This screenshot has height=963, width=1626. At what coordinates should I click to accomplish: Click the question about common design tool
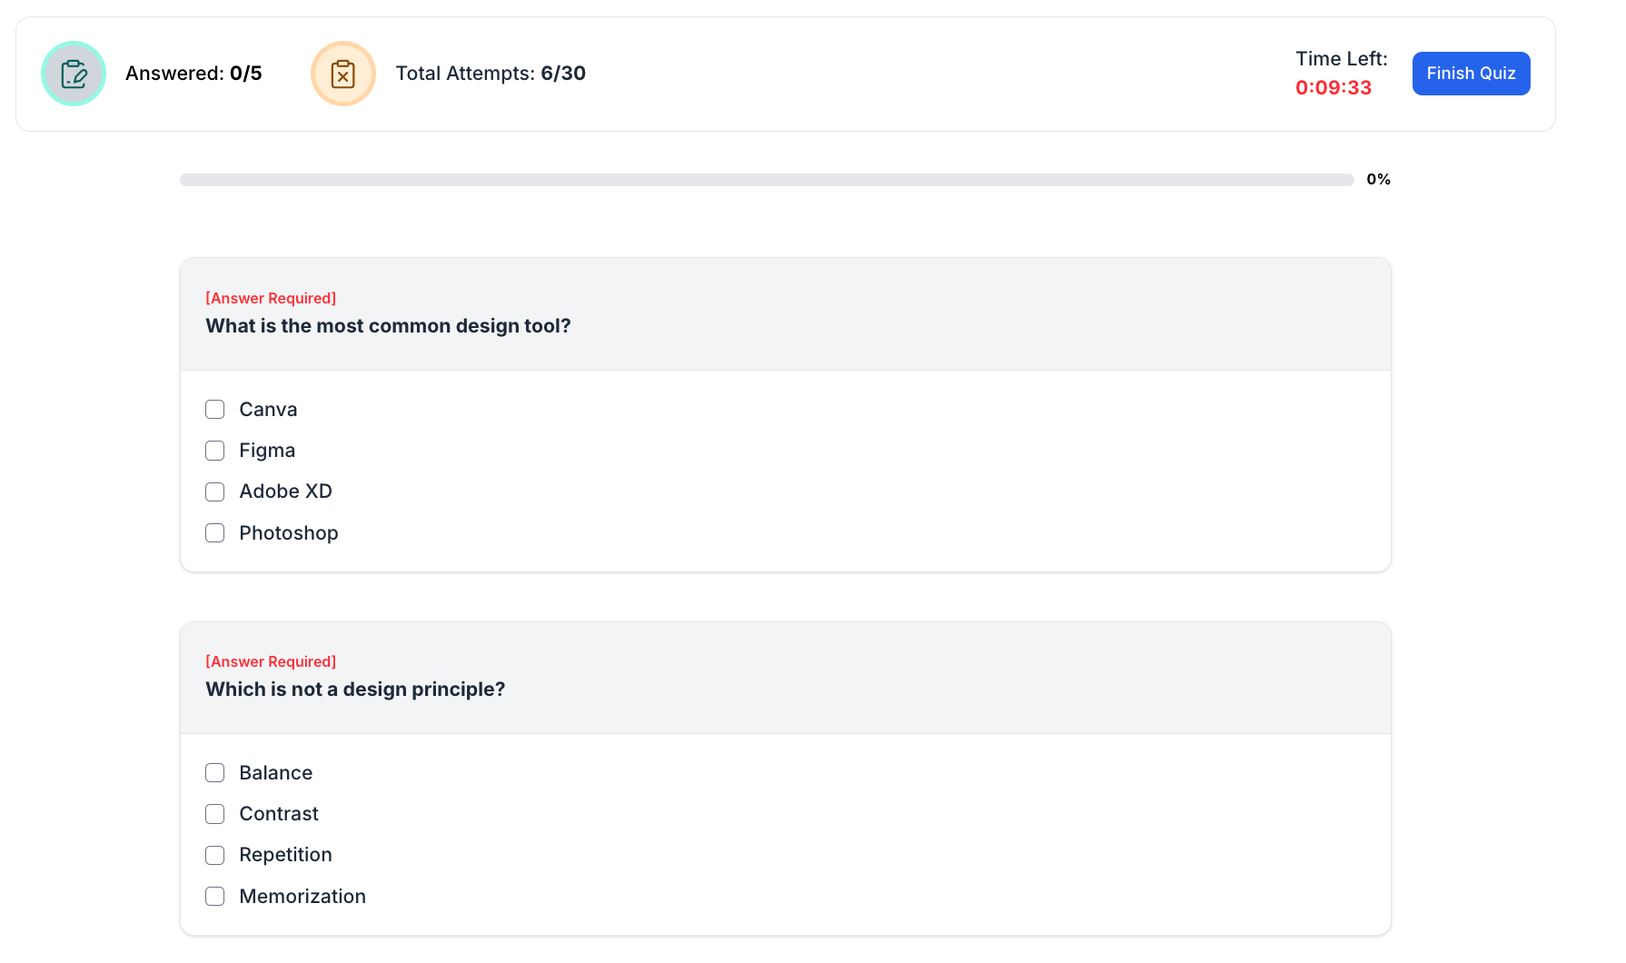388,326
